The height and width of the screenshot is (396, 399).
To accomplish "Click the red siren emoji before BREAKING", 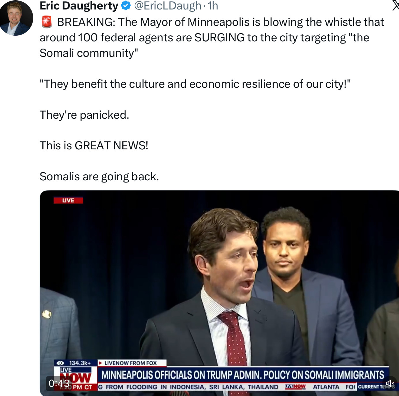I will tap(47, 22).
